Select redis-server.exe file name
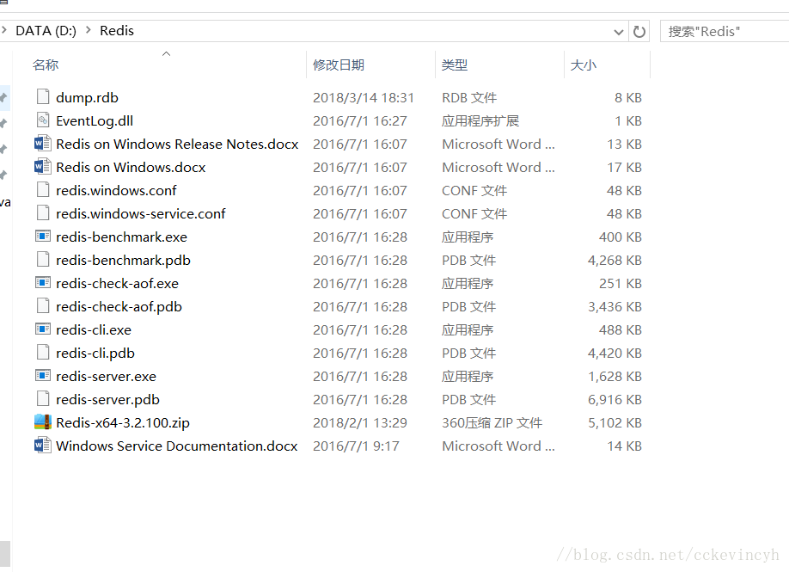Image resolution: width=789 pixels, height=572 pixels. click(107, 376)
